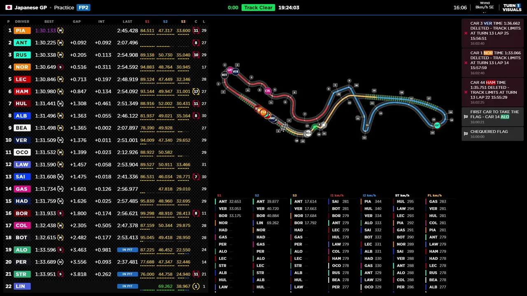
Task: Click the tyre compound icon in NOR row
Action: pyautogui.click(x=61, y=67)
